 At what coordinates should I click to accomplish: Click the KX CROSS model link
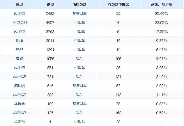[20, 22]
